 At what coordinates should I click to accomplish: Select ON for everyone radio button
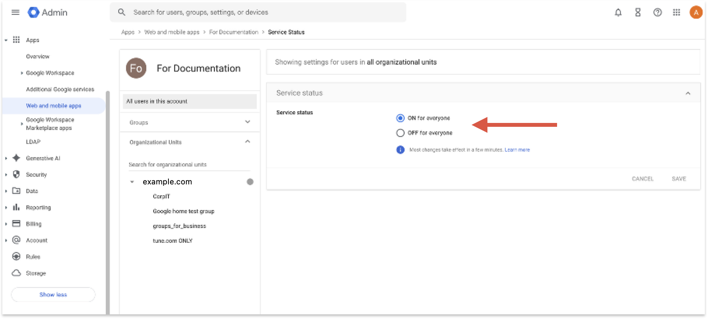tap(400, 118)
